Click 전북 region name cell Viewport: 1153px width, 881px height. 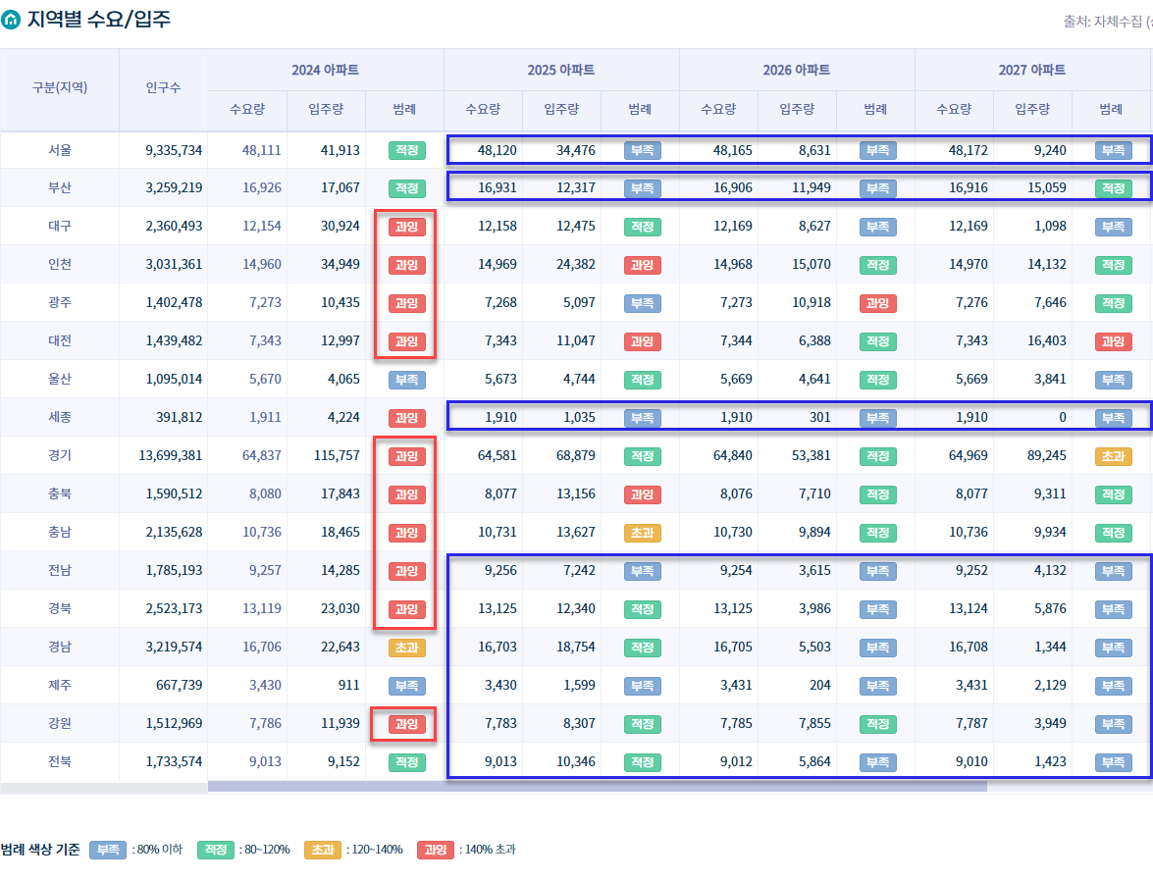coord(60,761)
